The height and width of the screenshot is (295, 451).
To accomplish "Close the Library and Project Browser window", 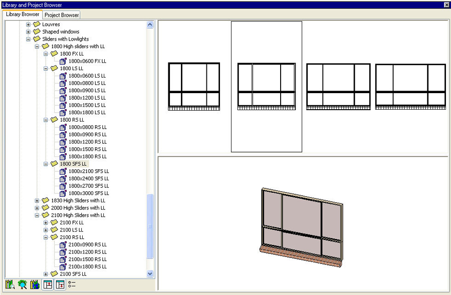I will [446, 5].
